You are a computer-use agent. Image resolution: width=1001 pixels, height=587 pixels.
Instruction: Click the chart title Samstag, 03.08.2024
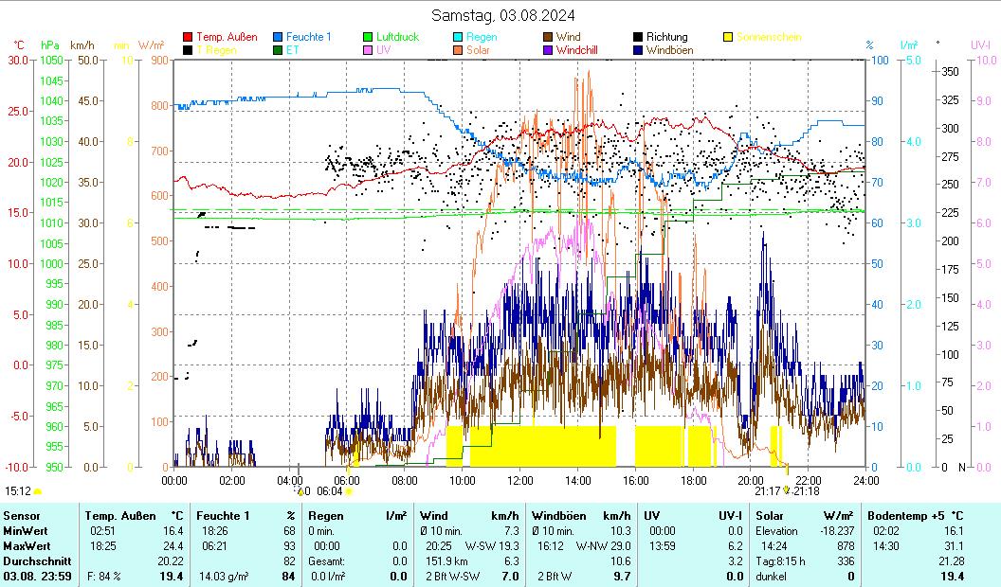[502, 15]
